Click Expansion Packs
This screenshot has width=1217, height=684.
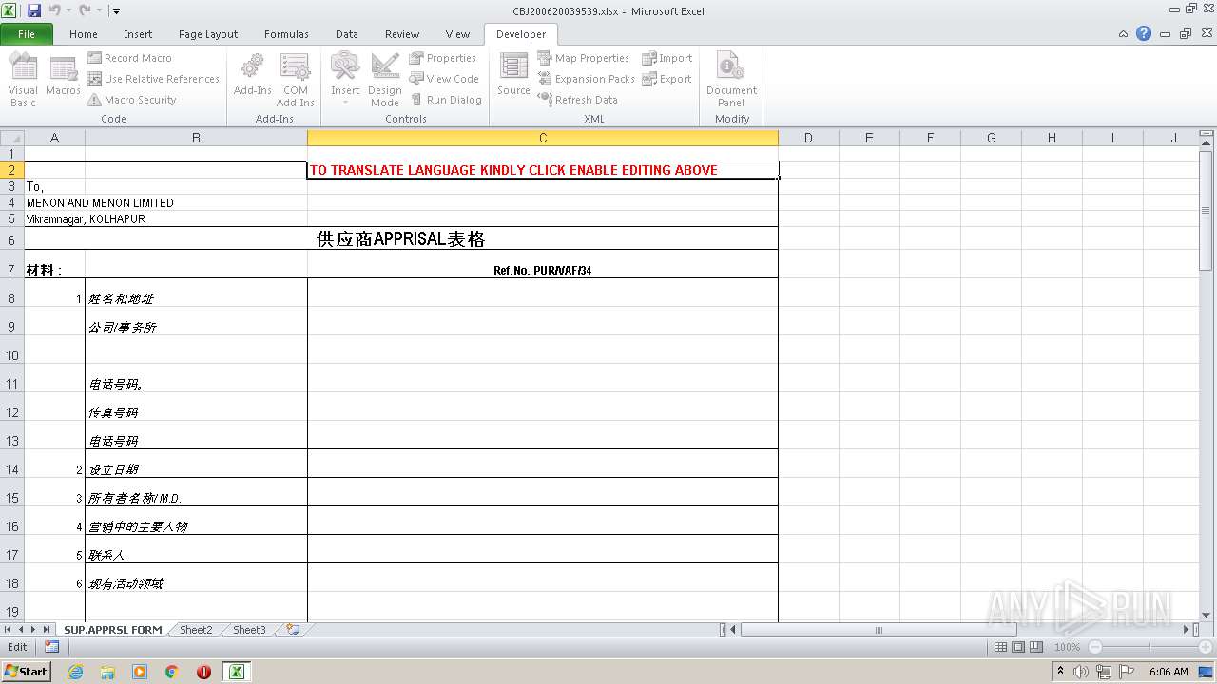(586, 79)
